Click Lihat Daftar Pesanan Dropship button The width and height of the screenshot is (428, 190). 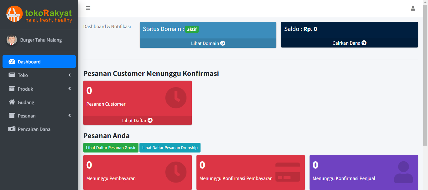[x=170, y=147]
